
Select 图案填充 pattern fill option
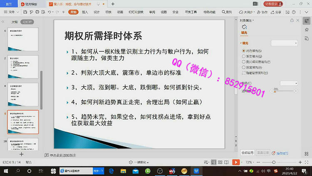[244, 67]
